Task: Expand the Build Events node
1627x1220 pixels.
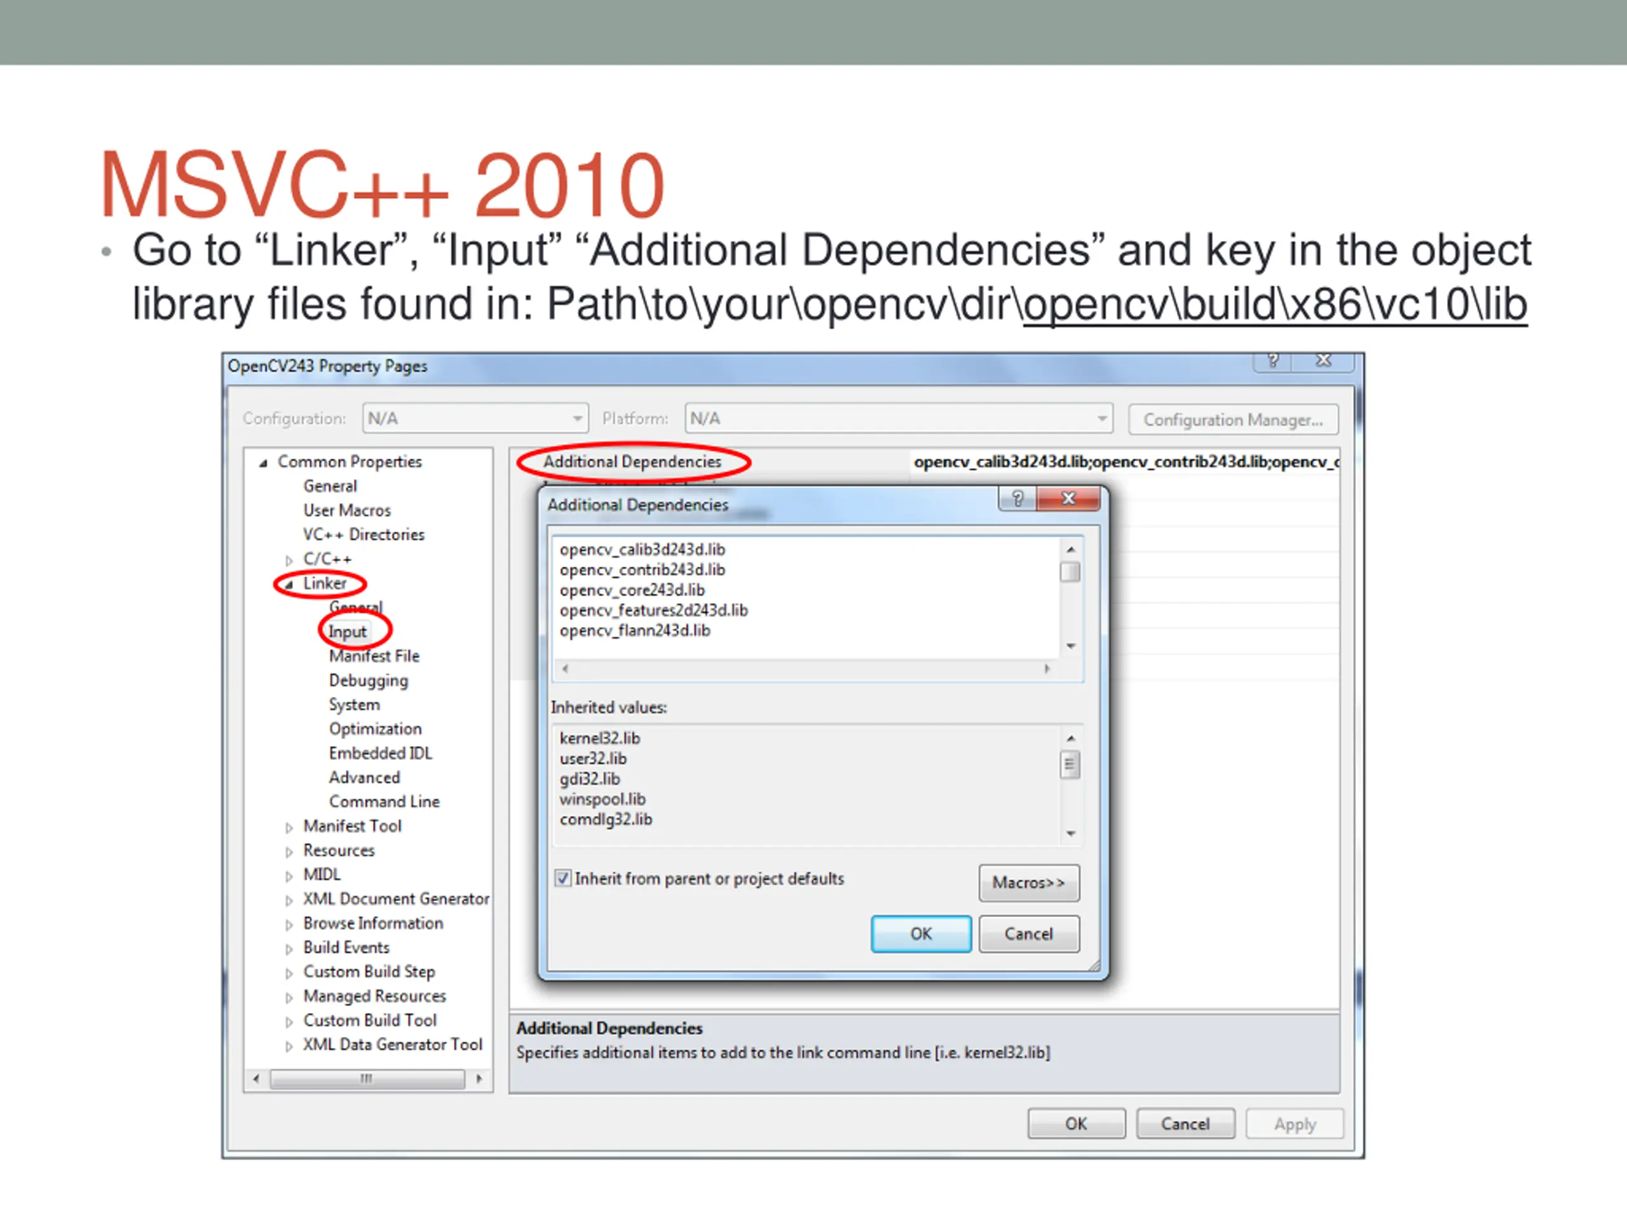Action: click(289, 949)
